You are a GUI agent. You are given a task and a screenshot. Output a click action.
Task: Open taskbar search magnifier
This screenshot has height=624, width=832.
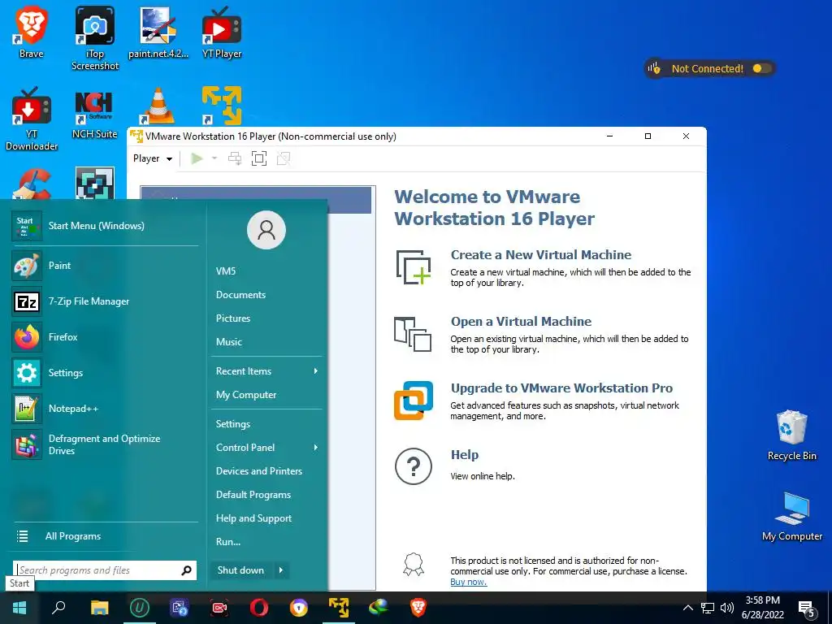click(58, 608)
